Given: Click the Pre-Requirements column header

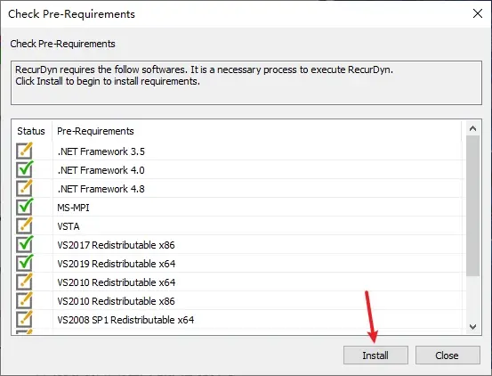Looking at the screenshot, I should (x=95, y=131).
